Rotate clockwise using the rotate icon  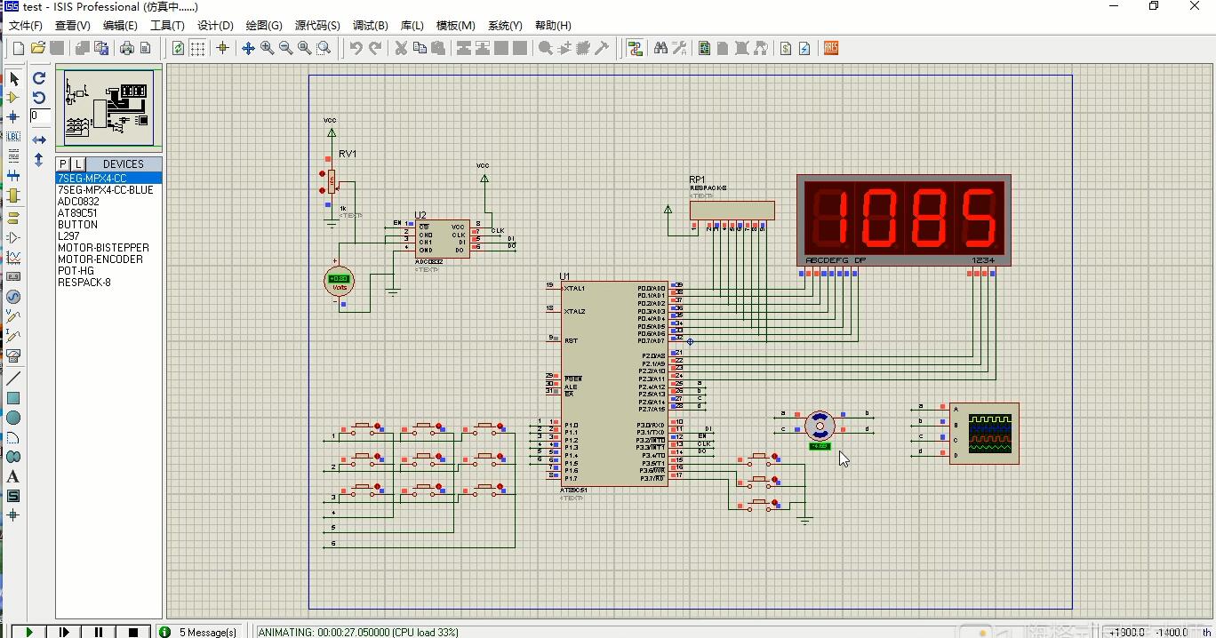click(39, 78)
